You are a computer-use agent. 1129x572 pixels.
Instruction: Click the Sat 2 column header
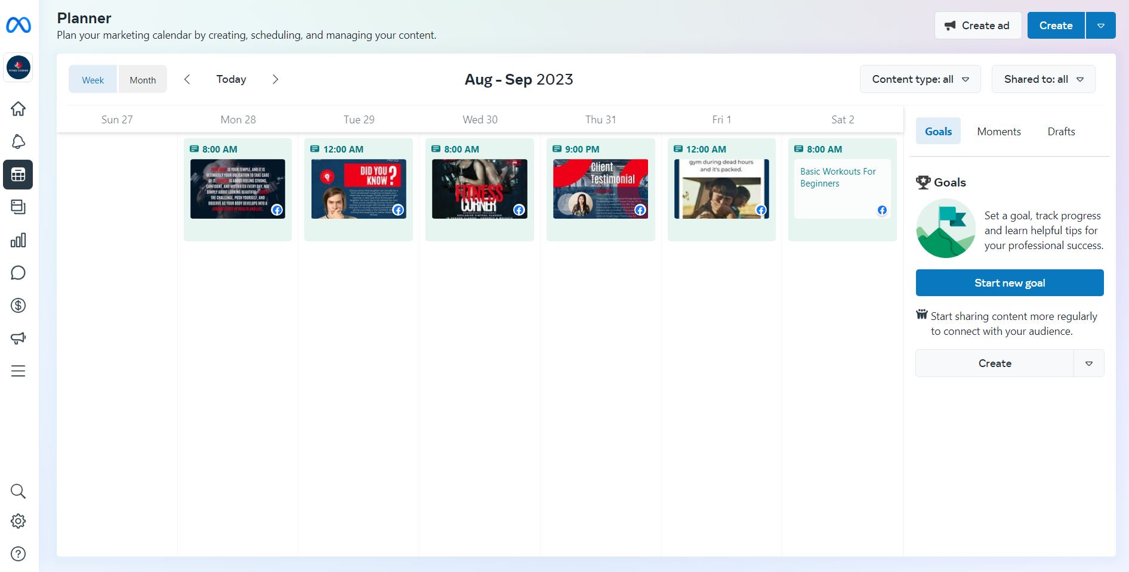[x=843, y=119]
